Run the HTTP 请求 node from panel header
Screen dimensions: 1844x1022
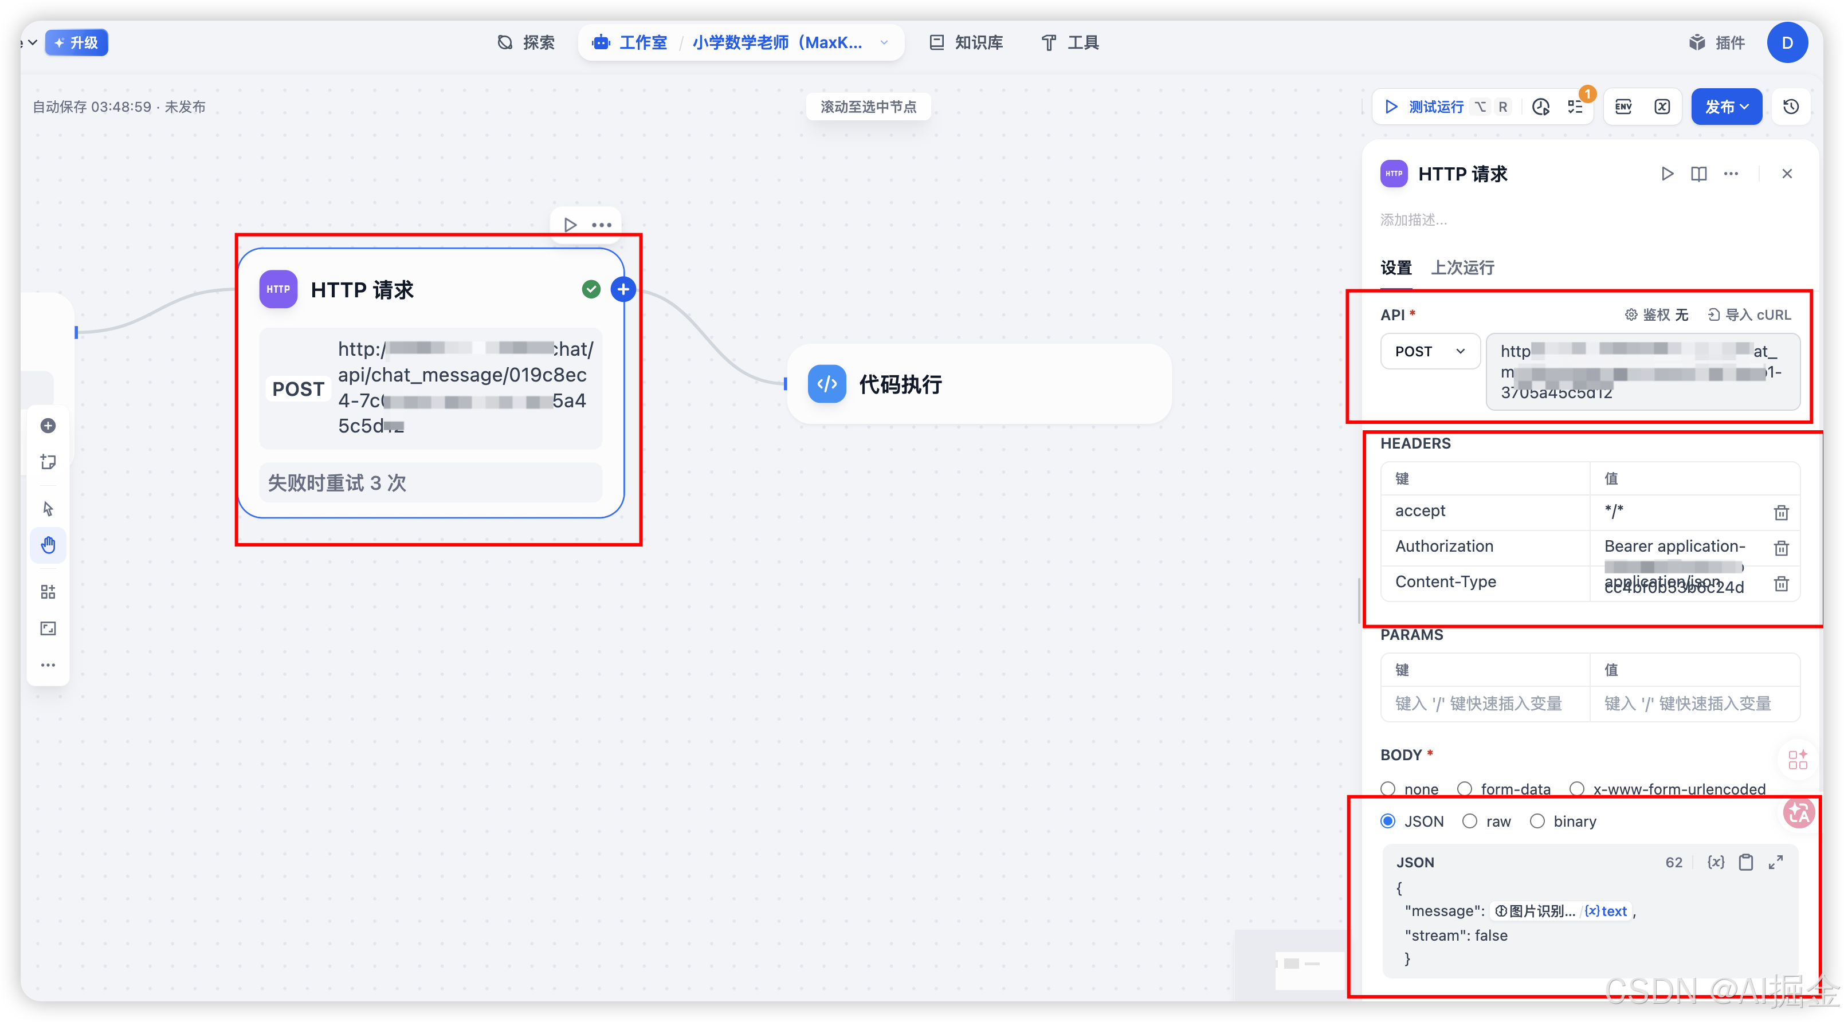coord(1666,174)
